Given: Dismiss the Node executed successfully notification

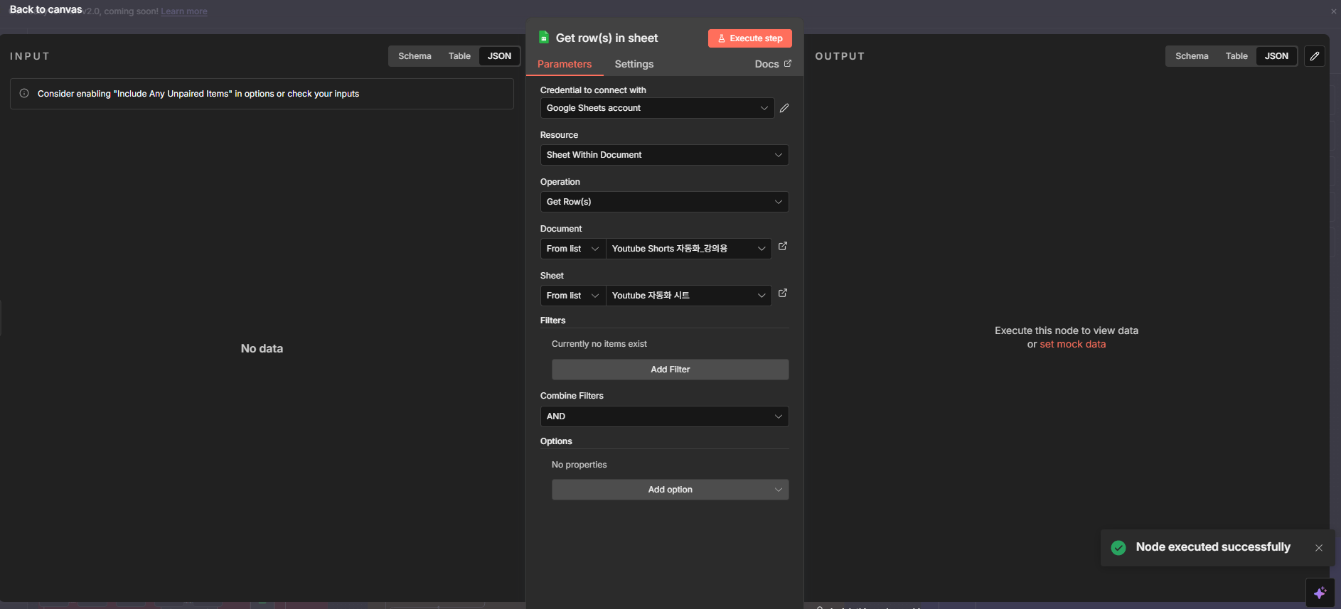Looking at the screenshot, I should (1319, 548).
